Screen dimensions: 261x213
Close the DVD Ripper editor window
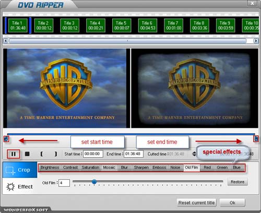pos(252,3)
